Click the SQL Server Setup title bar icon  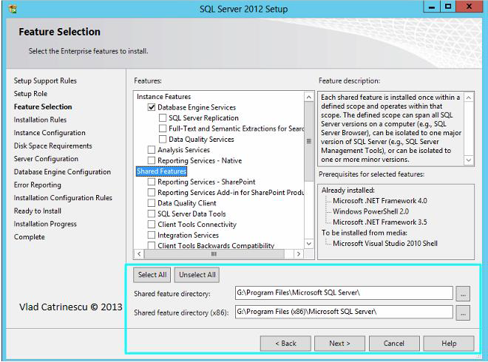(x=13, y=9)
